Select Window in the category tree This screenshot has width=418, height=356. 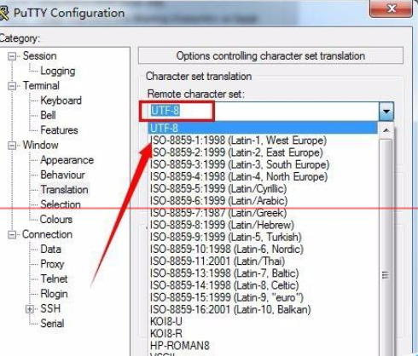[x=41, y=145]
